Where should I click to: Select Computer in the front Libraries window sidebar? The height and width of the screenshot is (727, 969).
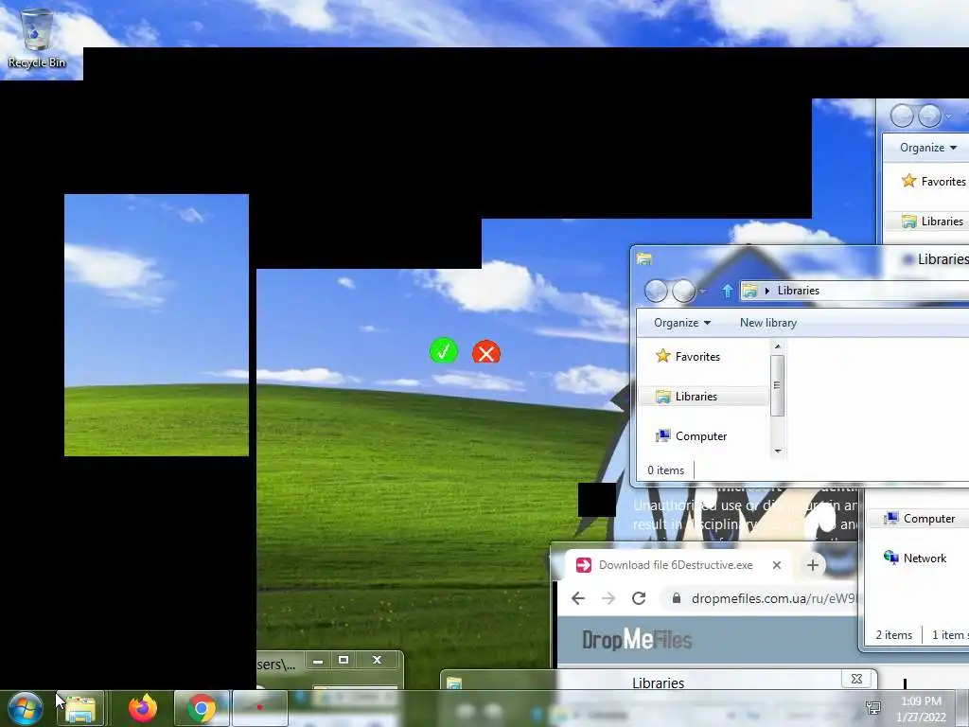coord(691,436)
